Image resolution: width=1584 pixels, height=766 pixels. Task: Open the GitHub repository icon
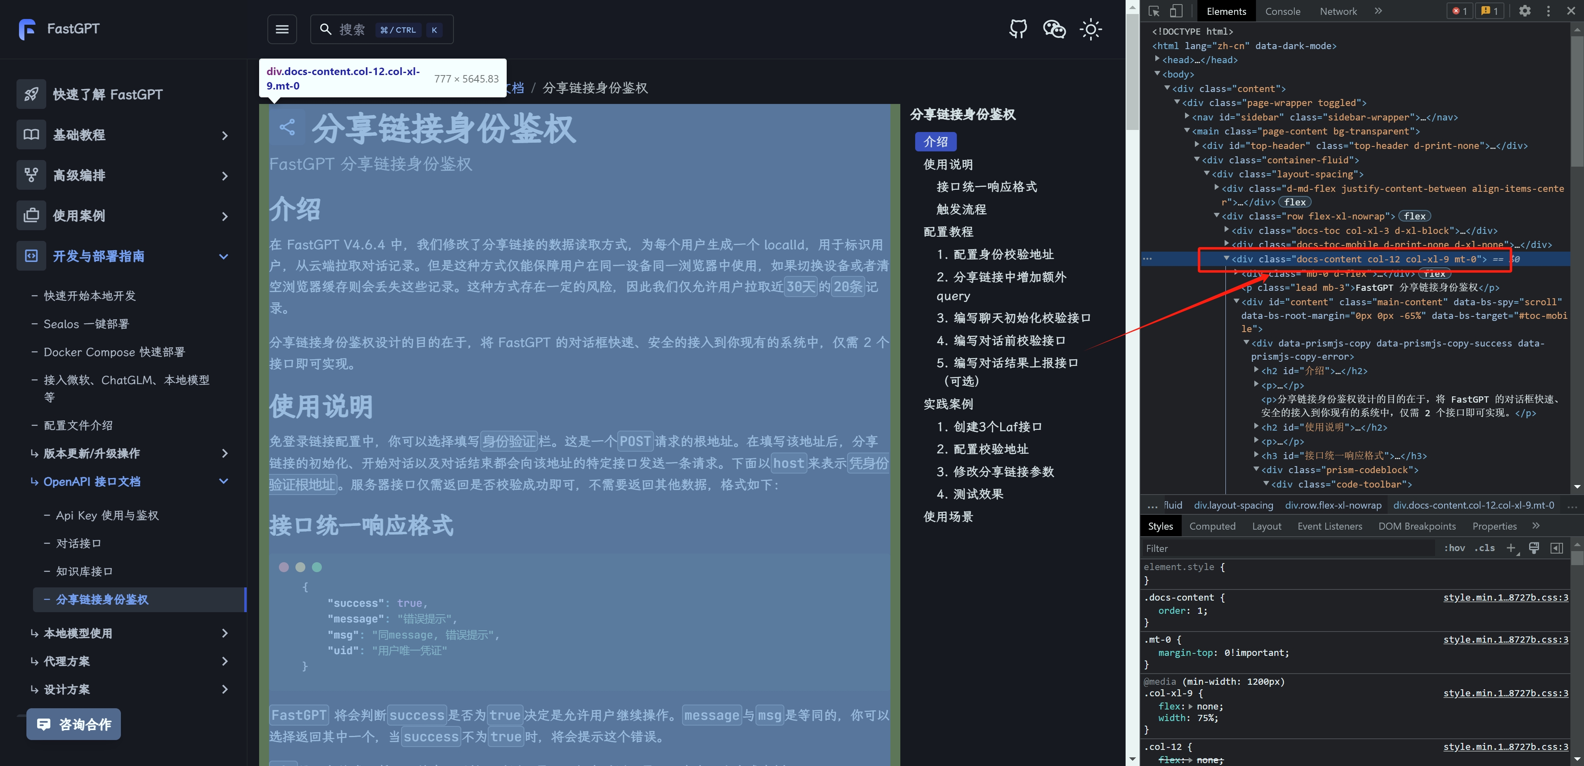point(1018,29)
